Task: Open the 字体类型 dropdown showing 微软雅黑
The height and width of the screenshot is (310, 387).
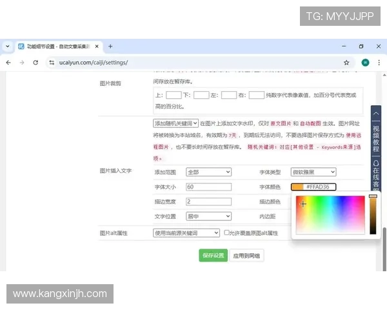Action: (313, 172)
